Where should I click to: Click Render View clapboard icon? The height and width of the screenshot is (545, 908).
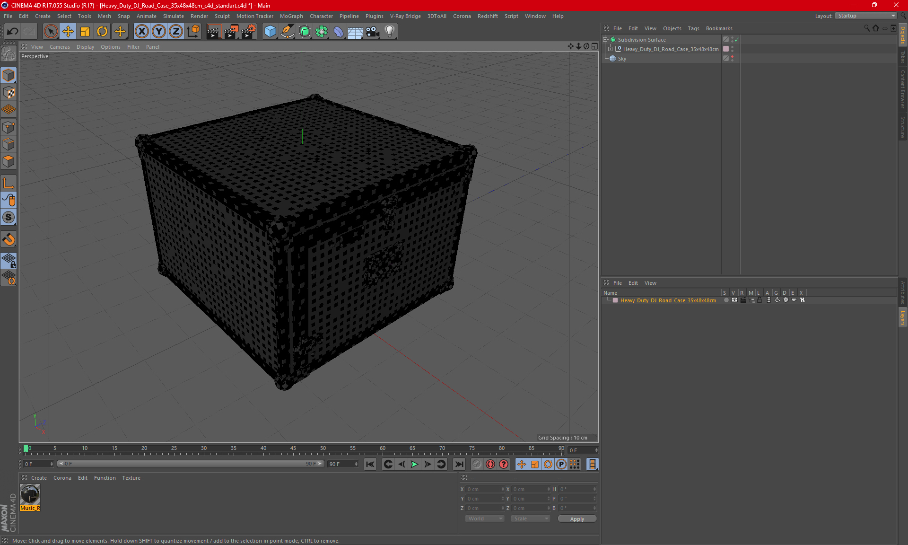click(x=214, y=32)
